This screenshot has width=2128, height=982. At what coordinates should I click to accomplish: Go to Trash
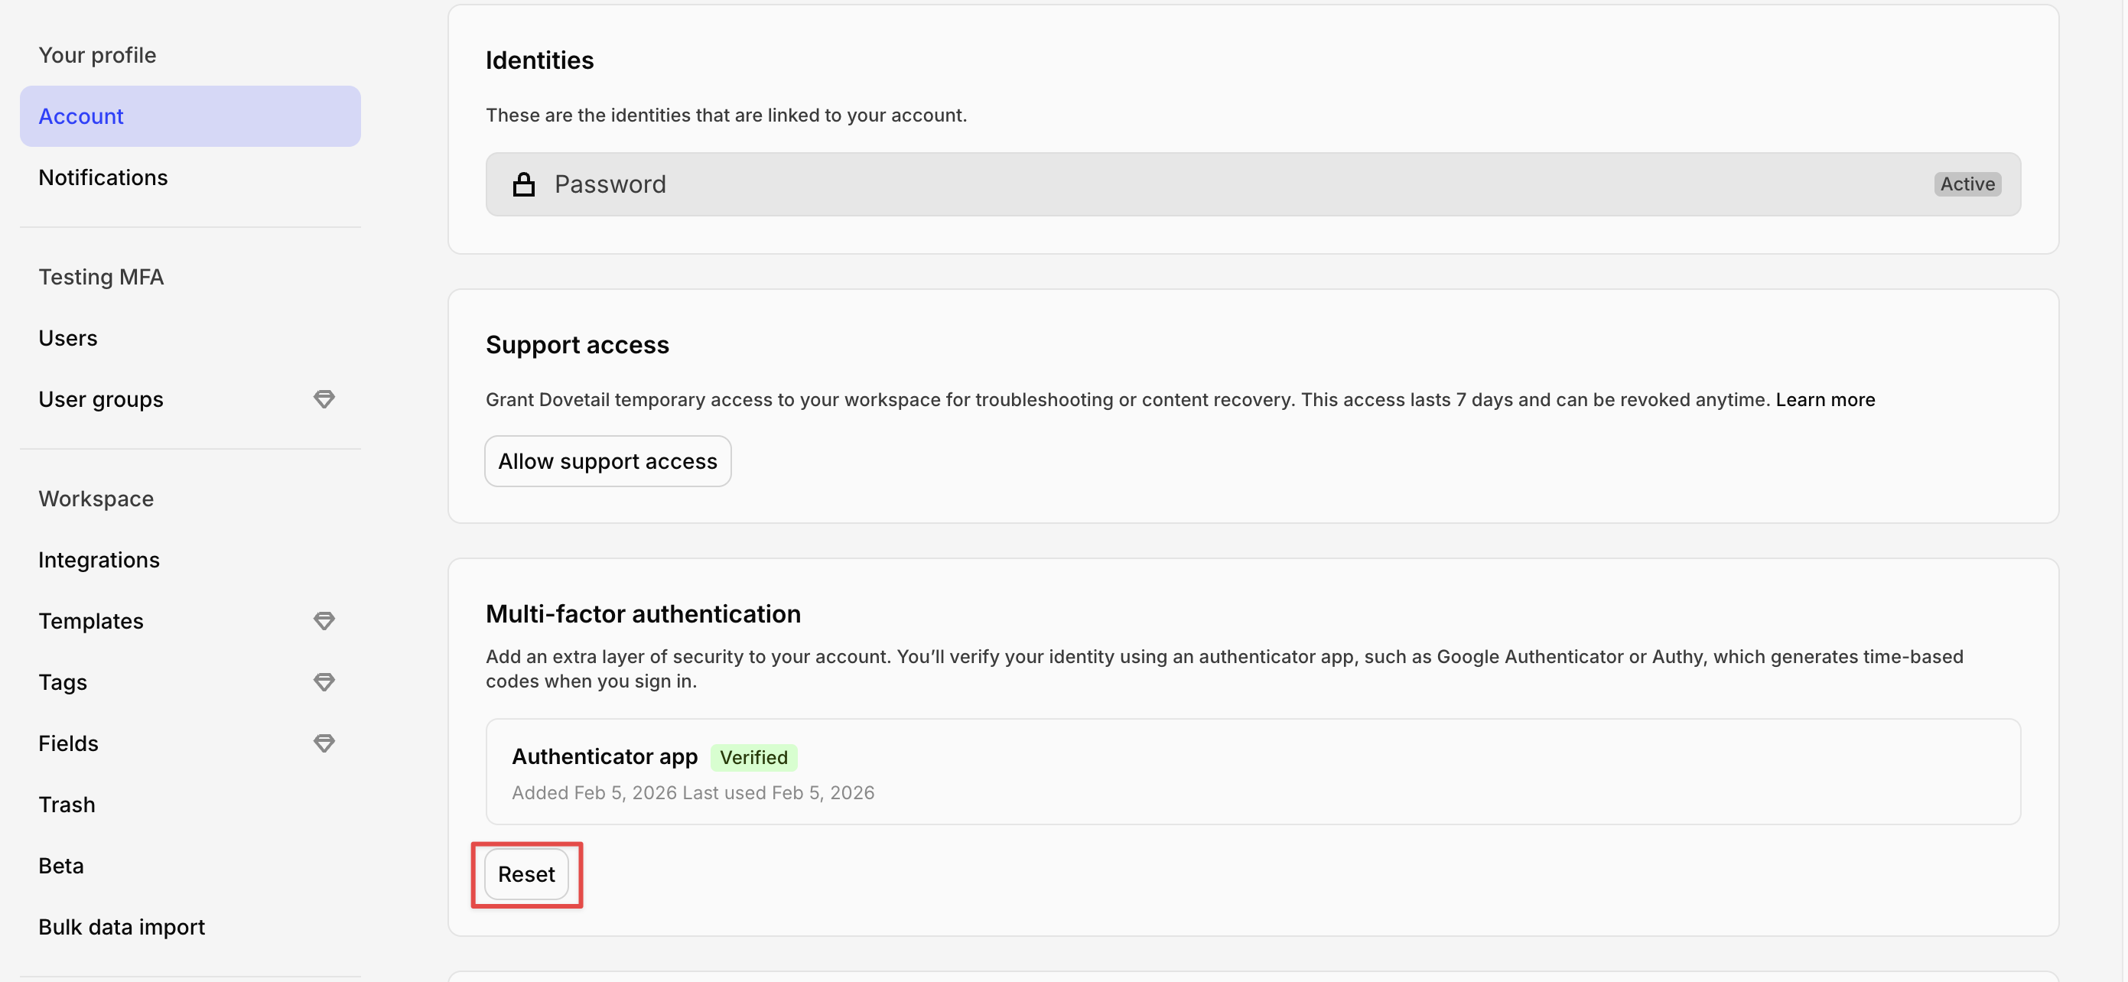coord(67,805)
